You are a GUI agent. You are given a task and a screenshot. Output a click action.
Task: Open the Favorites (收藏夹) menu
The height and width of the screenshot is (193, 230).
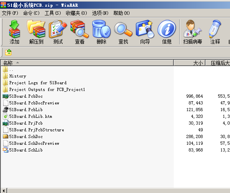(x=76, y=13)
